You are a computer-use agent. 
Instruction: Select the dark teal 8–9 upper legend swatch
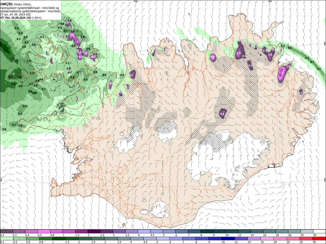tap(207, 232)
